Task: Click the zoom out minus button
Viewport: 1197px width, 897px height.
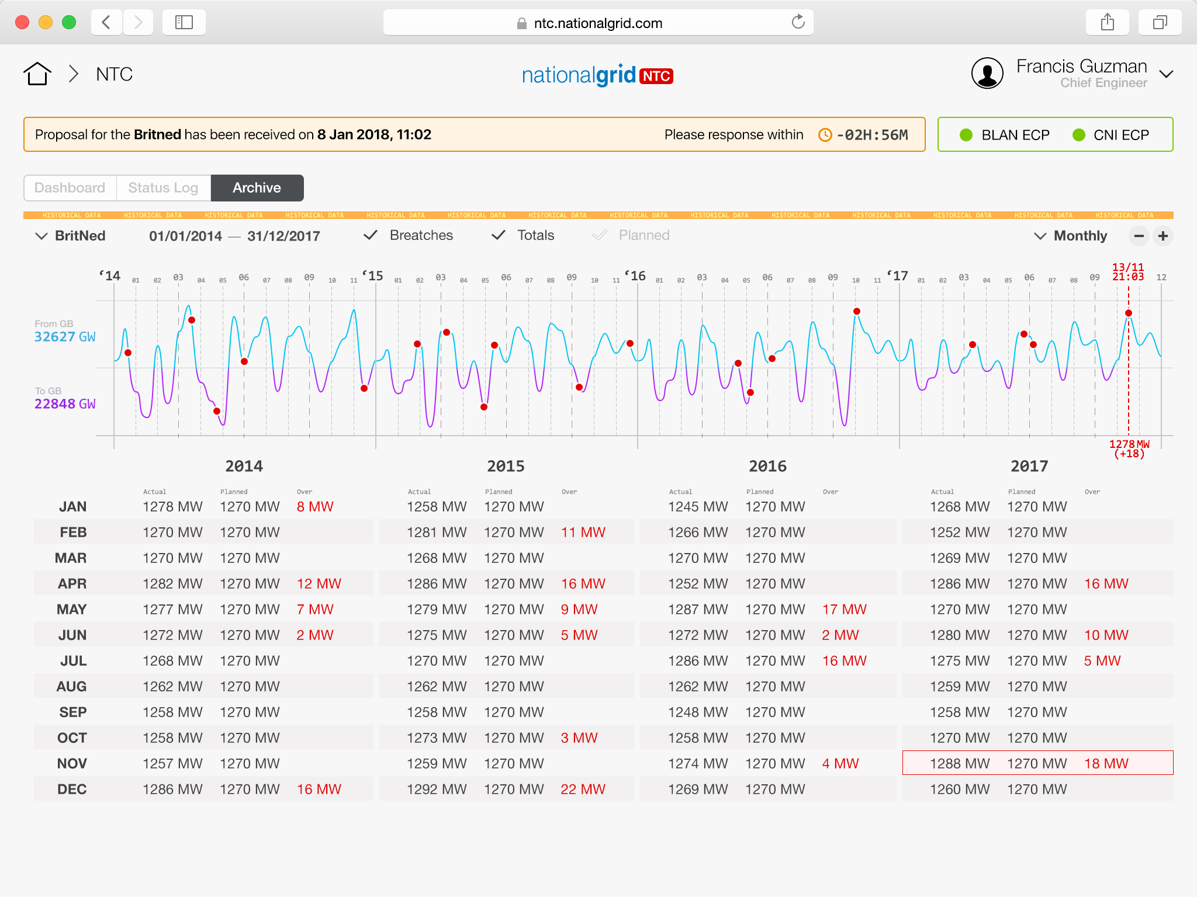Action: pyautogui.click(x=1139, y=236)
